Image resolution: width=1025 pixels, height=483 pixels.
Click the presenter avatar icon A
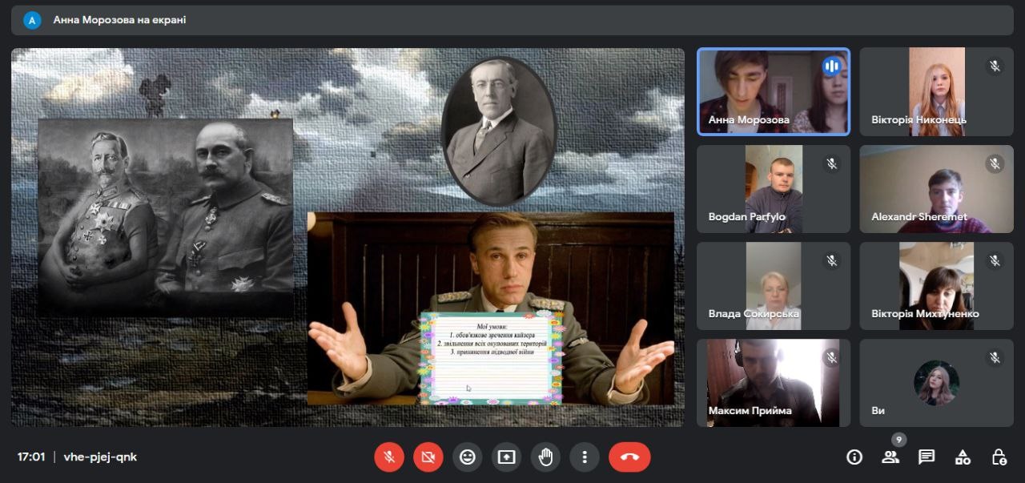(32, 20)
